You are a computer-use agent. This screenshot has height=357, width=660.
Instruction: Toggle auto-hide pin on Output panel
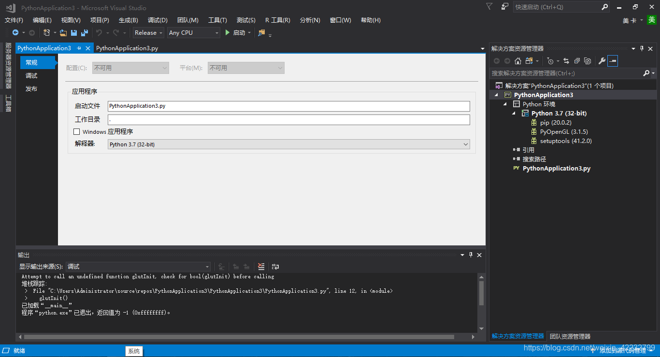point(471,255)
